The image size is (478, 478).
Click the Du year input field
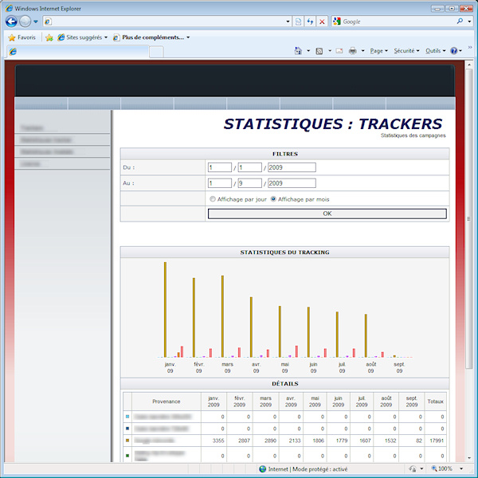(x=292, y=167)
